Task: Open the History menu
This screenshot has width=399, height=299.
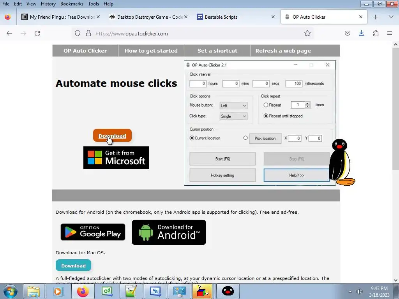Action: coord(48,4)
